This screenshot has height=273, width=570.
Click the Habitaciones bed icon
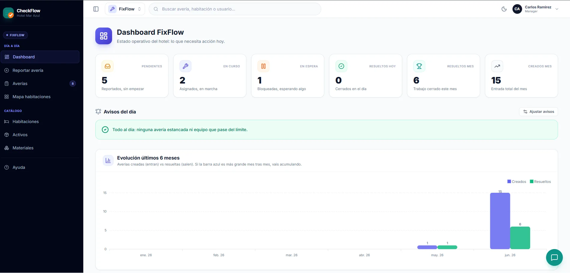[x=7, y=122]
